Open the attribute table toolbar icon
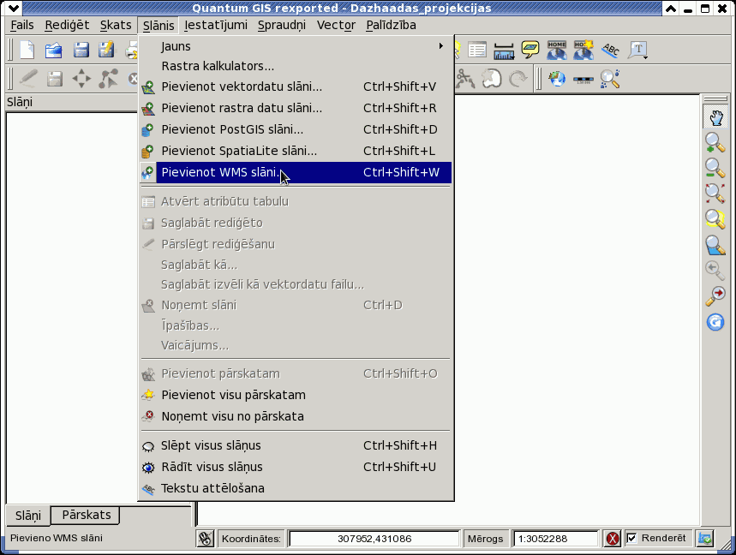 pos(477,50)
